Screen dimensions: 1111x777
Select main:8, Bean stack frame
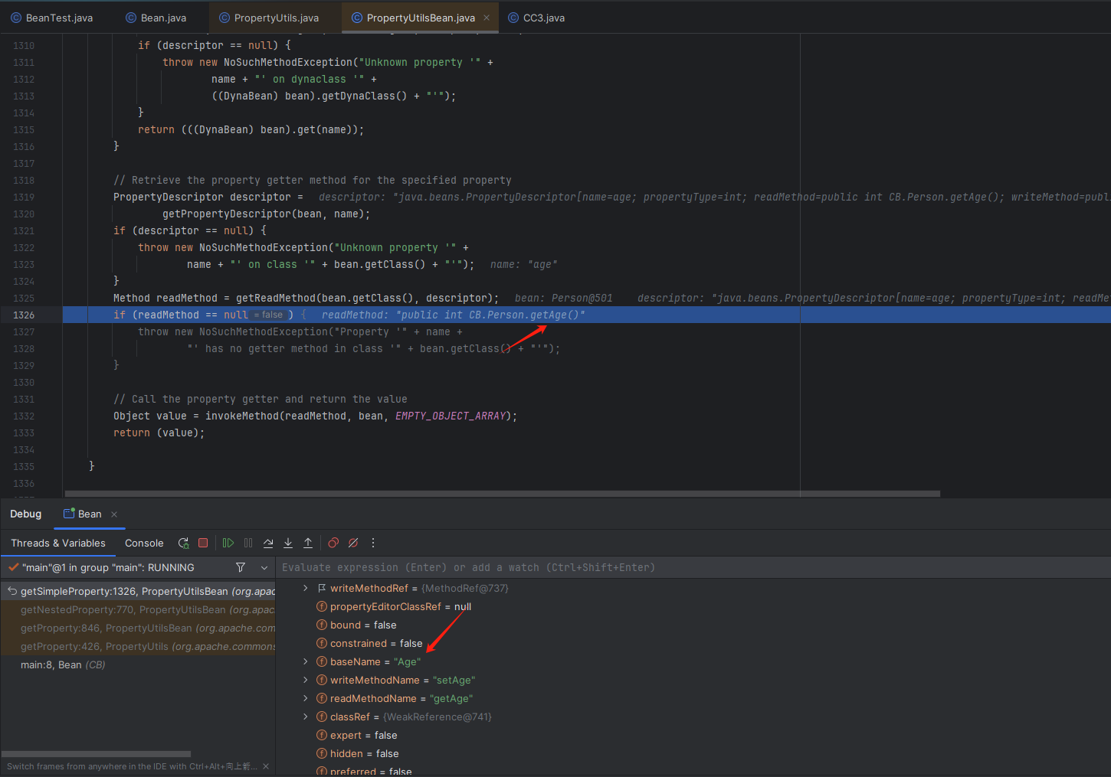pyautogui.click(x=138, y=664)
